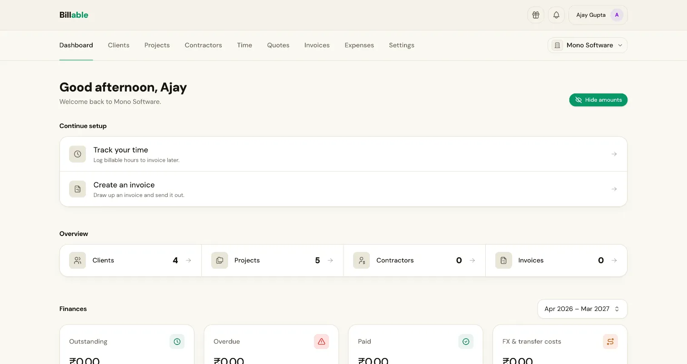Open Track your time setup step

[343, 154]
